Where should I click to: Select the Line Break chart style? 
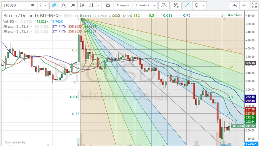[73, 5]
